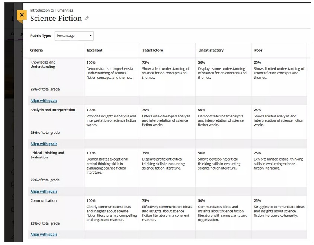Click Align with goals under Knowledge and Understanding
The image size is (314, 245).
tap(44, 101)
